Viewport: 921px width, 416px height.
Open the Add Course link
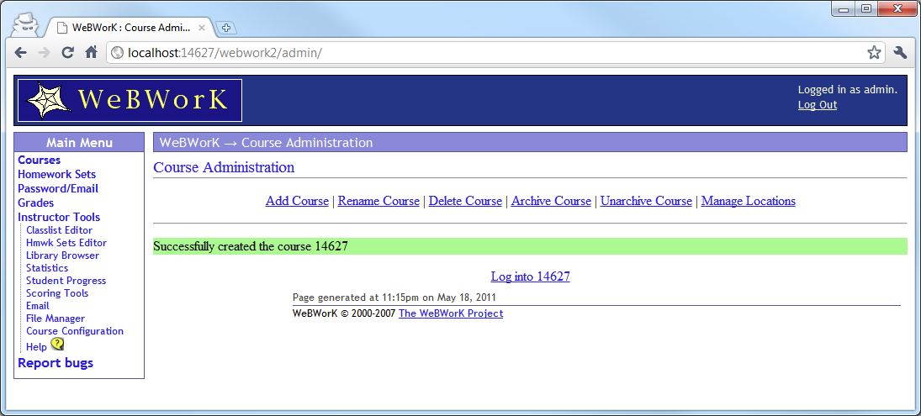pos(297,201)
